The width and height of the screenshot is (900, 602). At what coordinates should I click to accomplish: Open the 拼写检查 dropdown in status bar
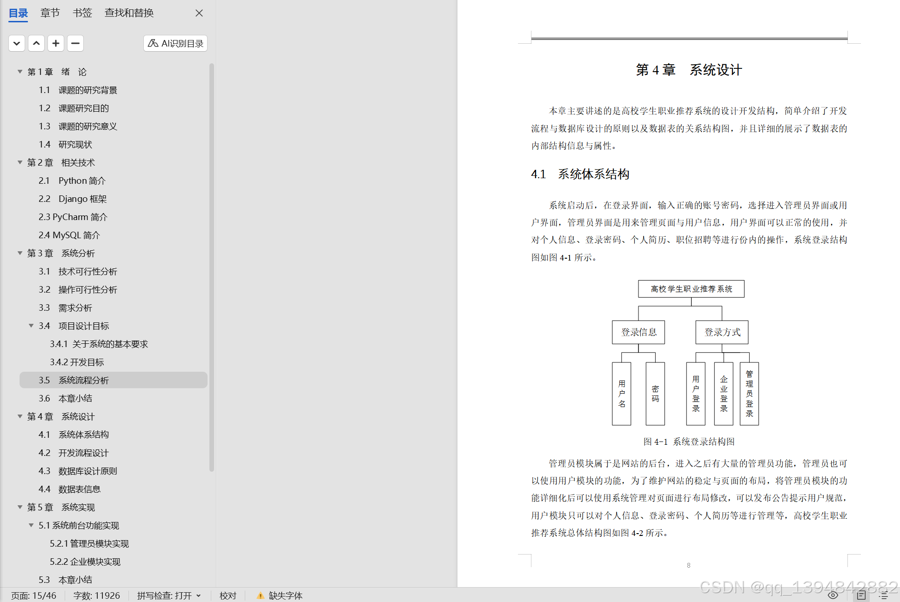199,595
